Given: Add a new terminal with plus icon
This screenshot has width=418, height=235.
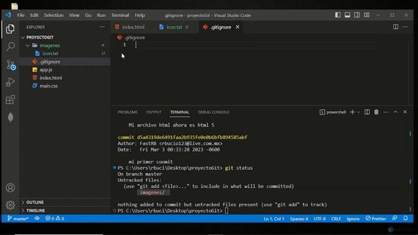Looking at the screenshot, I should point(352,112).
